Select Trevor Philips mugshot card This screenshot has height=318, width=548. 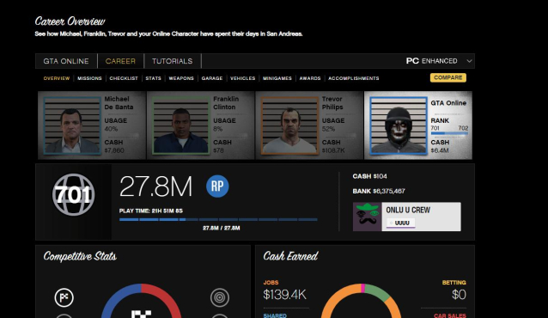[x=309, y=125]
